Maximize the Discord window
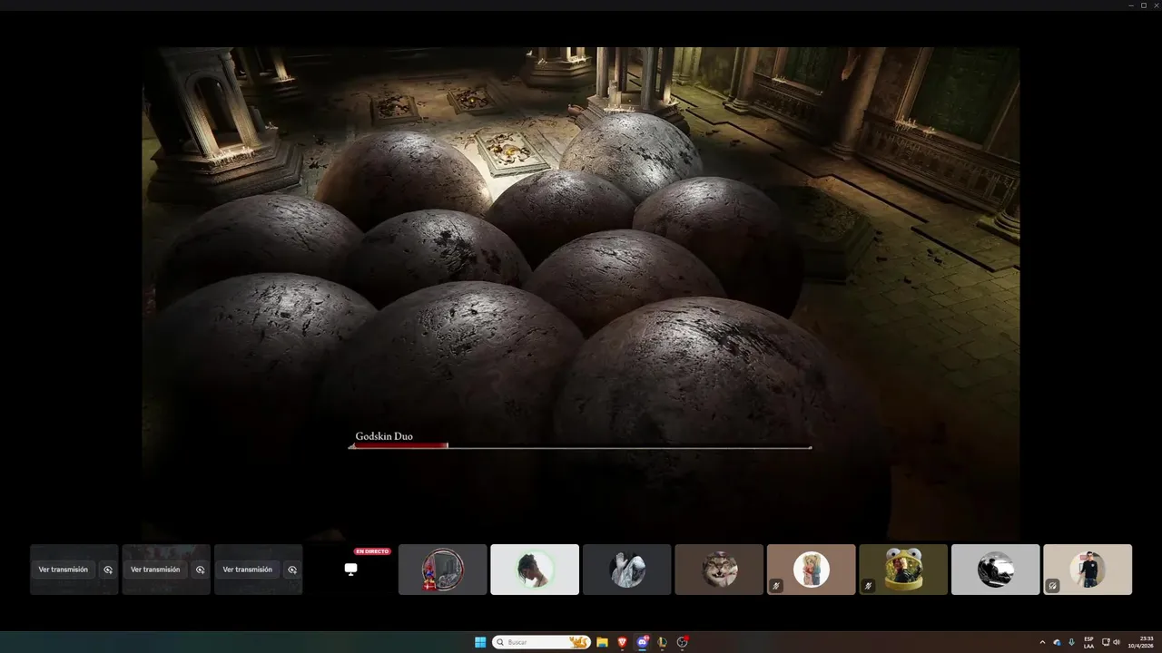The image size is (1162, 653). click(1143, 5)
